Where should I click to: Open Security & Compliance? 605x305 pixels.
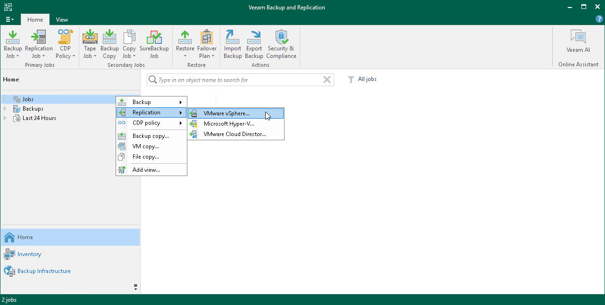281,44
